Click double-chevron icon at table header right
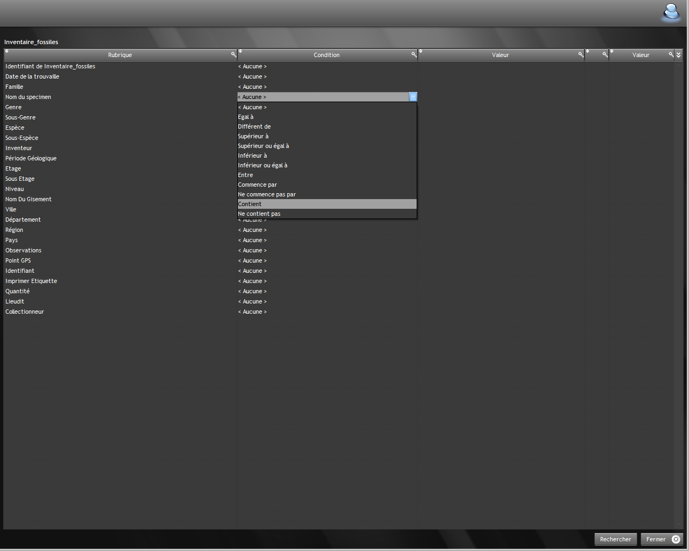Screen dimensions: 689x551 click(678, 55)
